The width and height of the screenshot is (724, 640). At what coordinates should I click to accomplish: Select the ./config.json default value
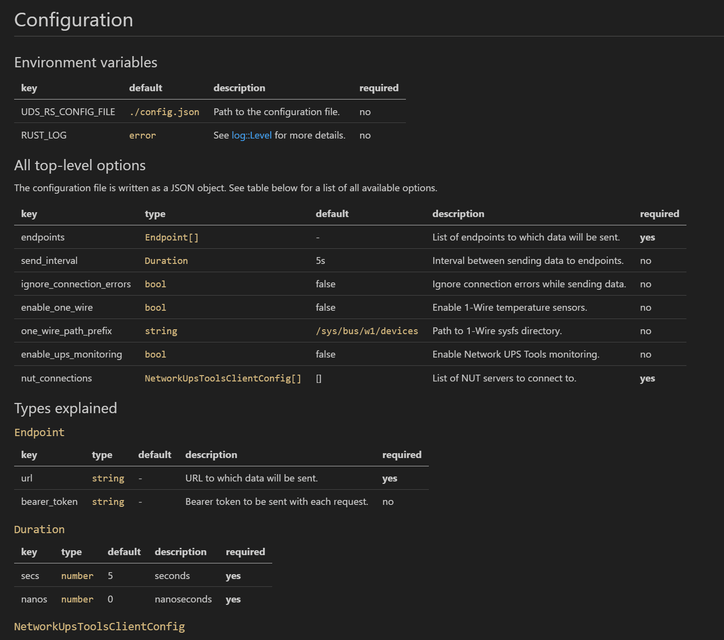coord(164,112)
